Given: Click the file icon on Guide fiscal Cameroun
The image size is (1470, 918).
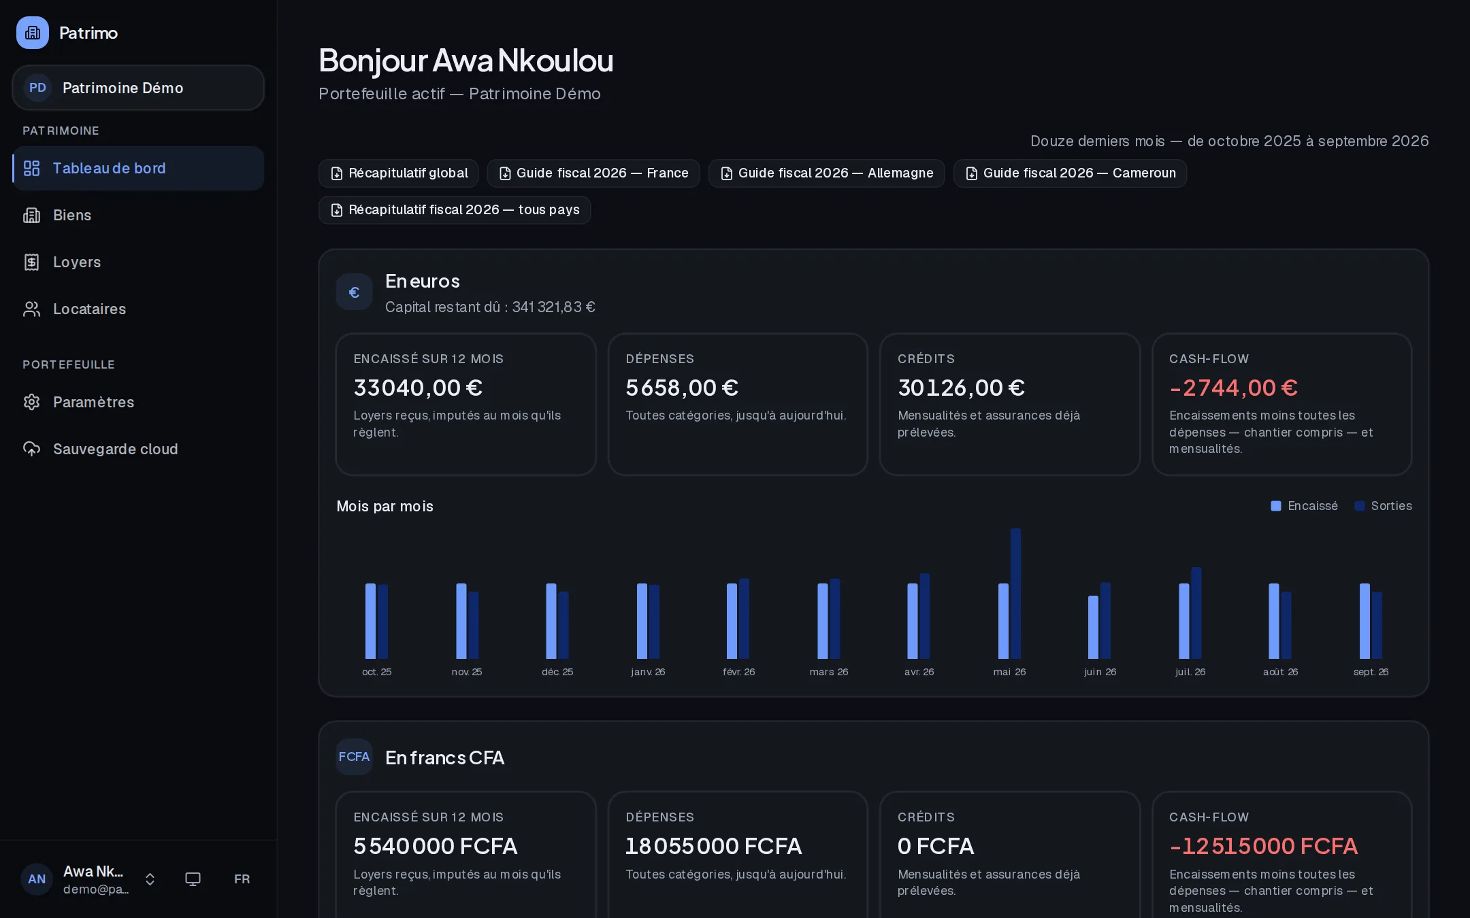Looking at the screenshot, I should [972, 173].
